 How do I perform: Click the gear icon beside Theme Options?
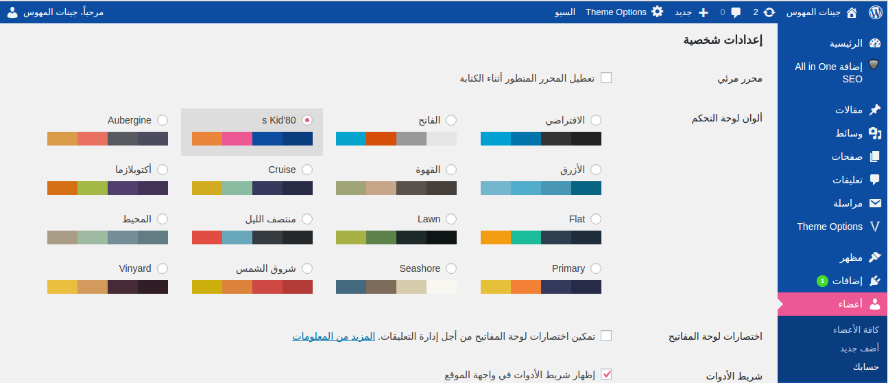click(x=658, y=12)
